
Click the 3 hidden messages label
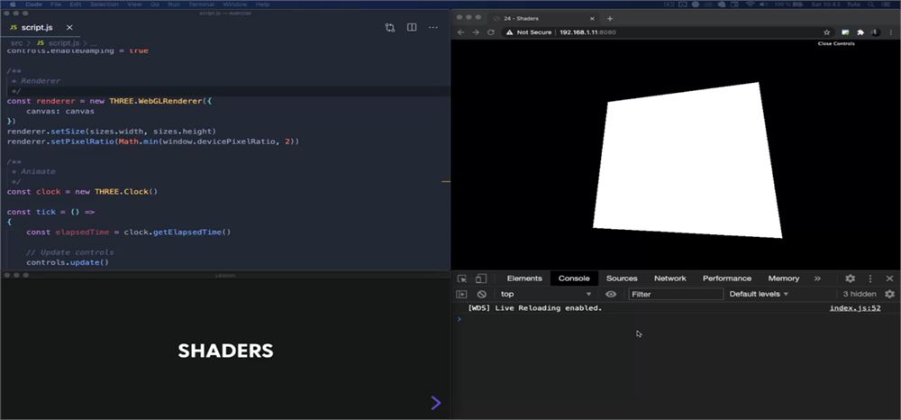pos(860,294)
